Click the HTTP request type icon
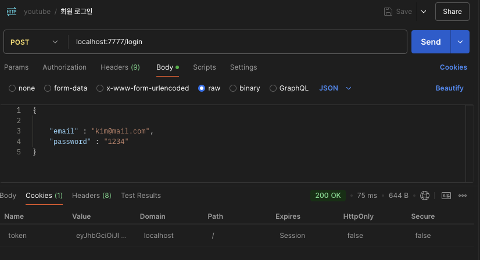The width and height of the screenshot is (480, 260). (11, 12)
